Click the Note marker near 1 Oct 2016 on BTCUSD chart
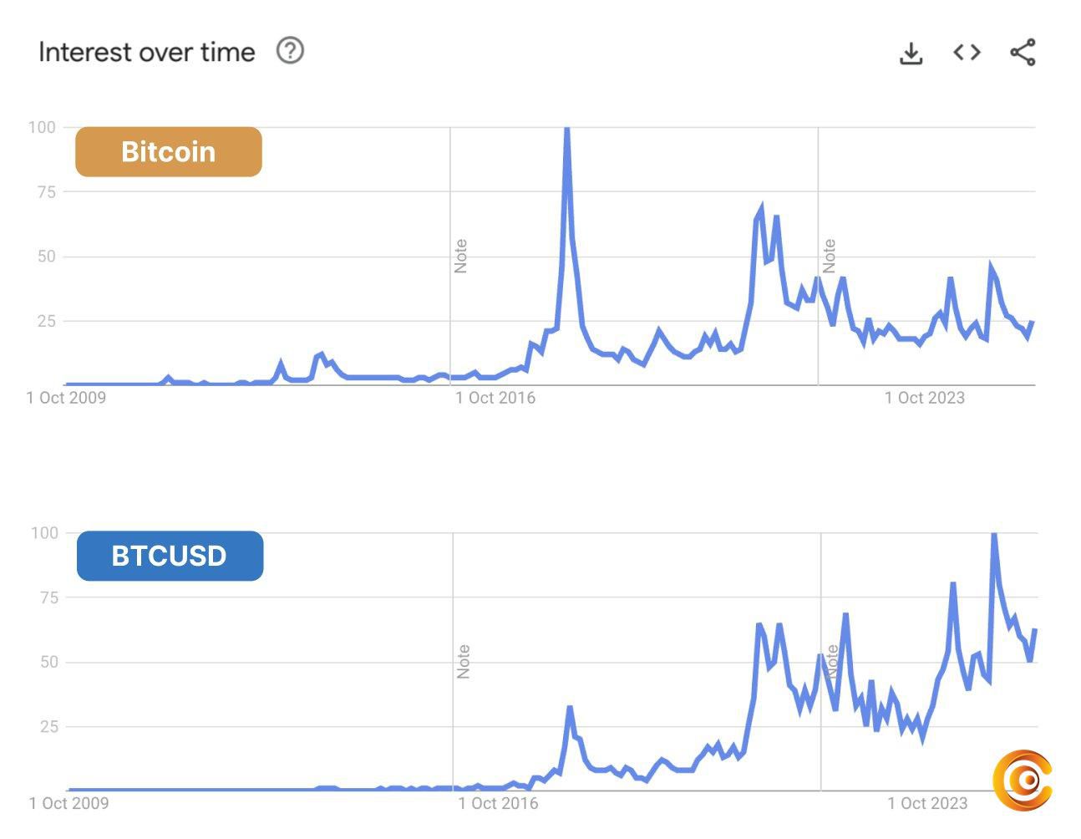The width and height of the screenshot is (1081, 839). pyautogui.click(x=464, y=661)
